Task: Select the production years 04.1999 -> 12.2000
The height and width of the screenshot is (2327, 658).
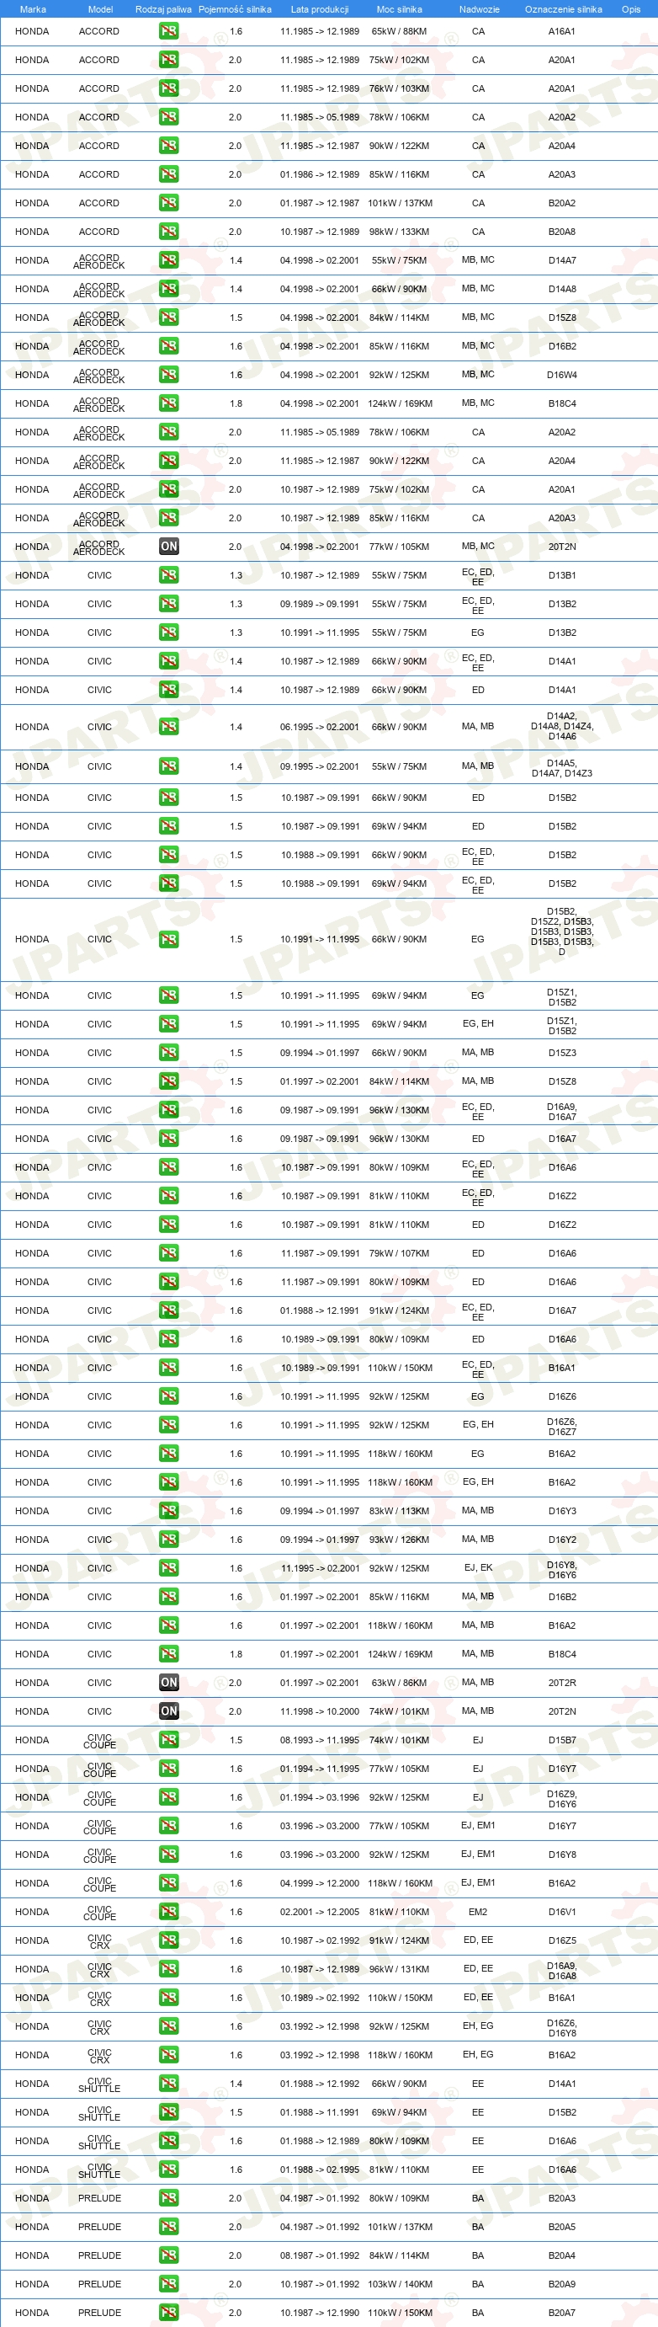Action: (320, 1882)
